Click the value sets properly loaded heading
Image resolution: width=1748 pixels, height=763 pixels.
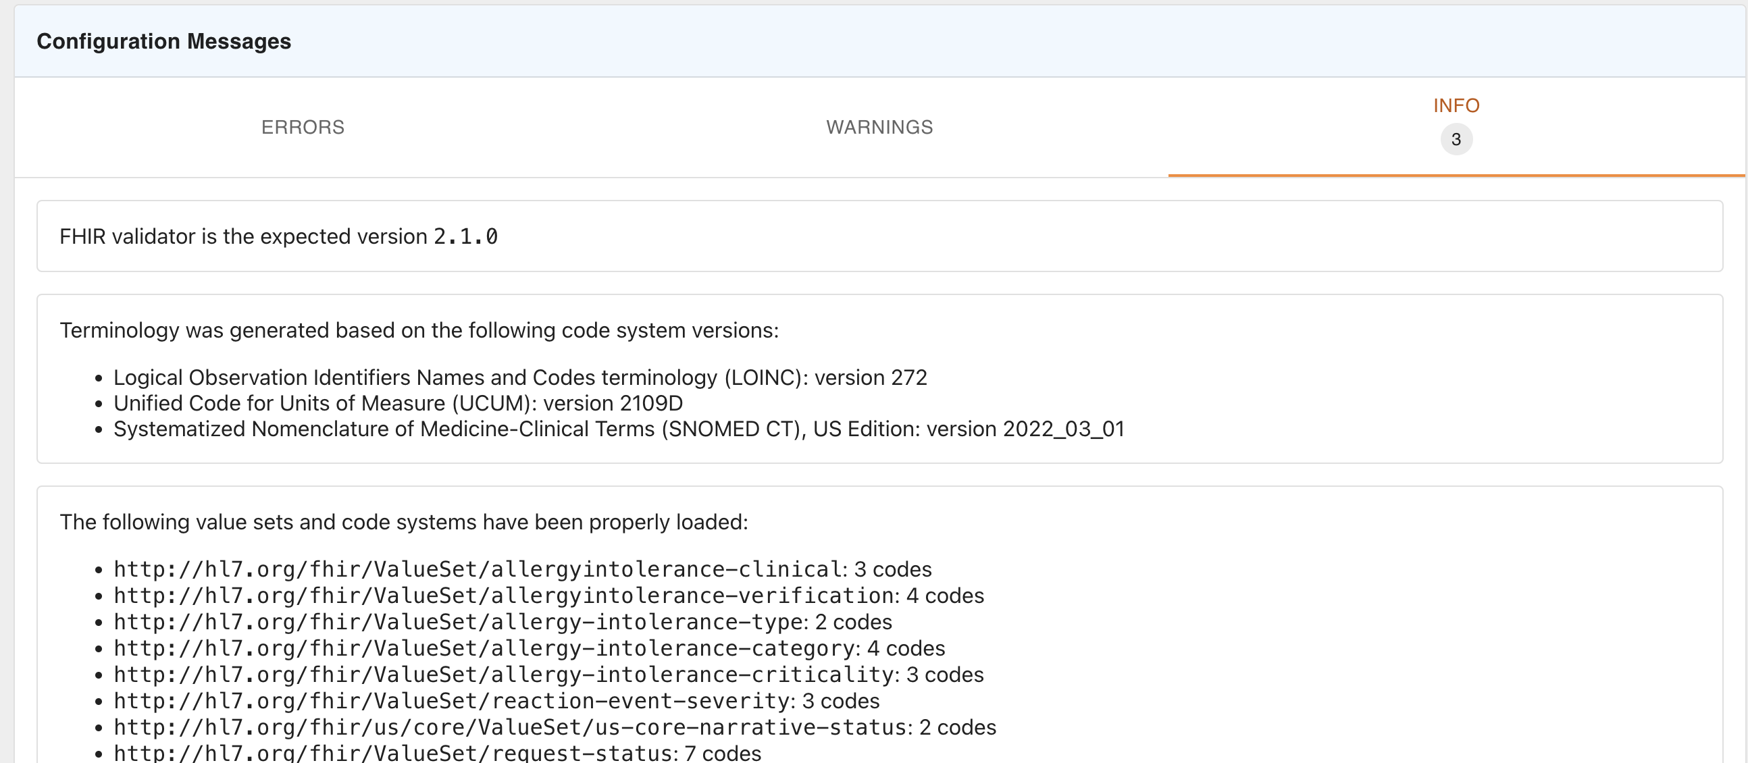pos(403,521)
